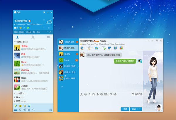Open the font 'A' tool in chat

[x=82, y=94]
